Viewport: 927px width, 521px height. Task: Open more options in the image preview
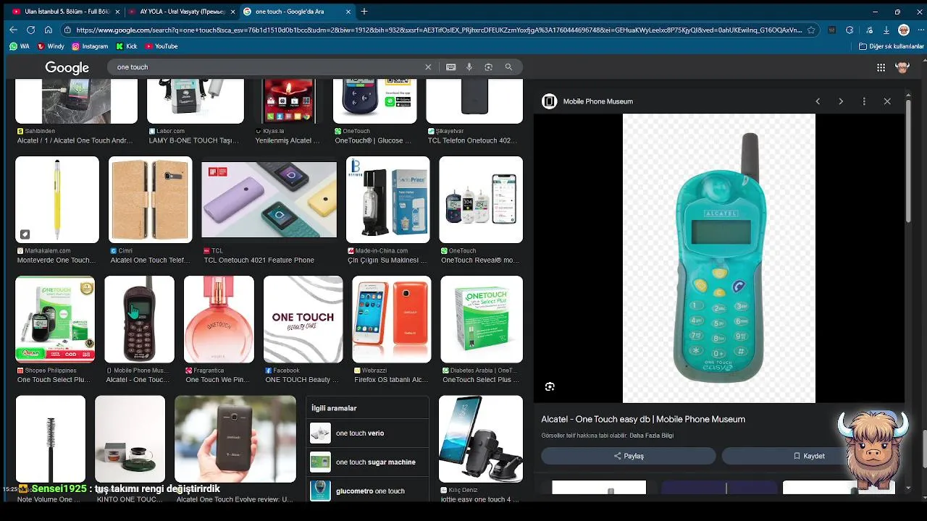tap(864, 101)
